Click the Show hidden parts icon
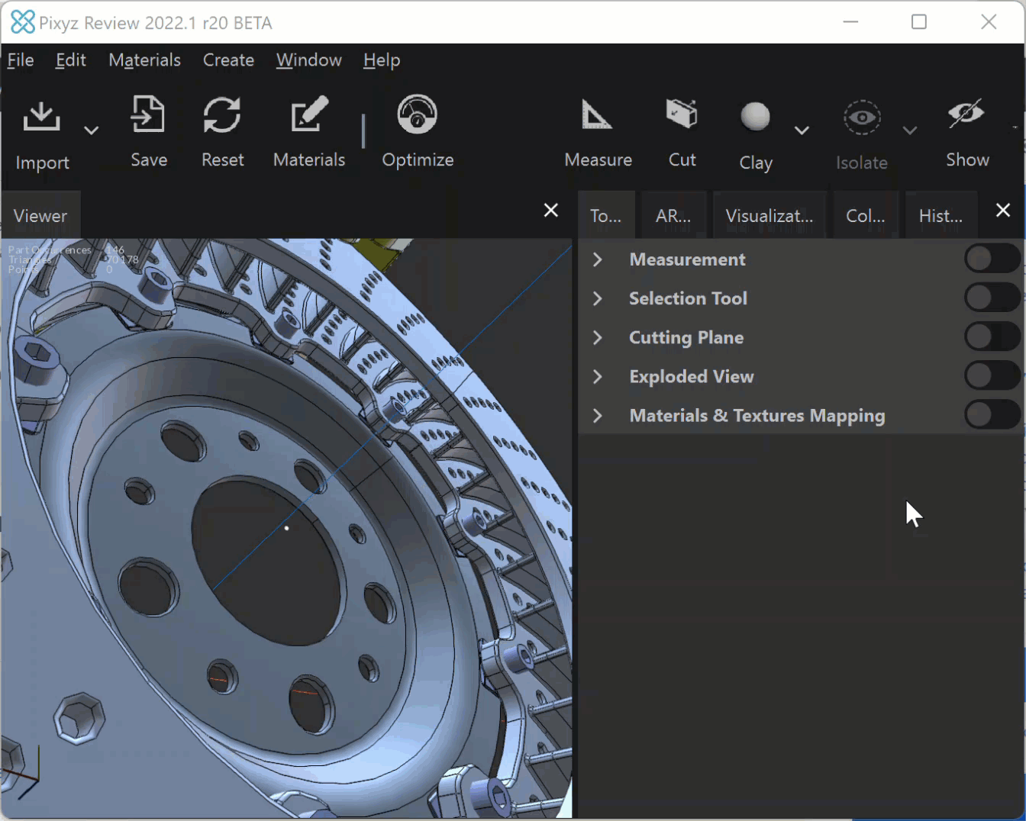 pyautogui.click(x=966, y=114)
